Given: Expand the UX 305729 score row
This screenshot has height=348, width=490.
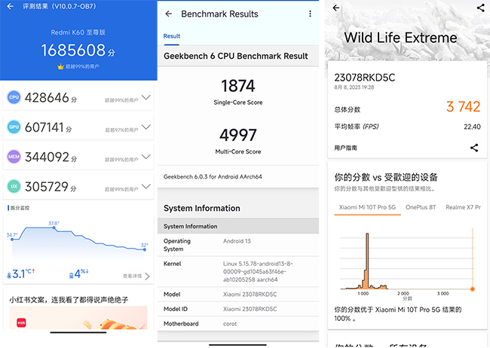Looking at the screenshot, I should [x=146, y=186].
